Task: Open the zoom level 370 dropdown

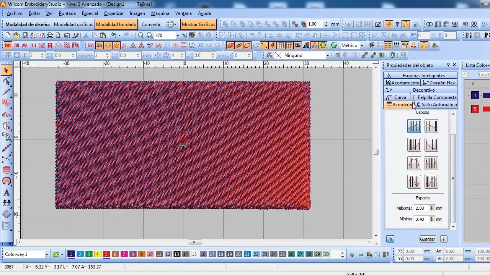Action: tap(178, 36)
